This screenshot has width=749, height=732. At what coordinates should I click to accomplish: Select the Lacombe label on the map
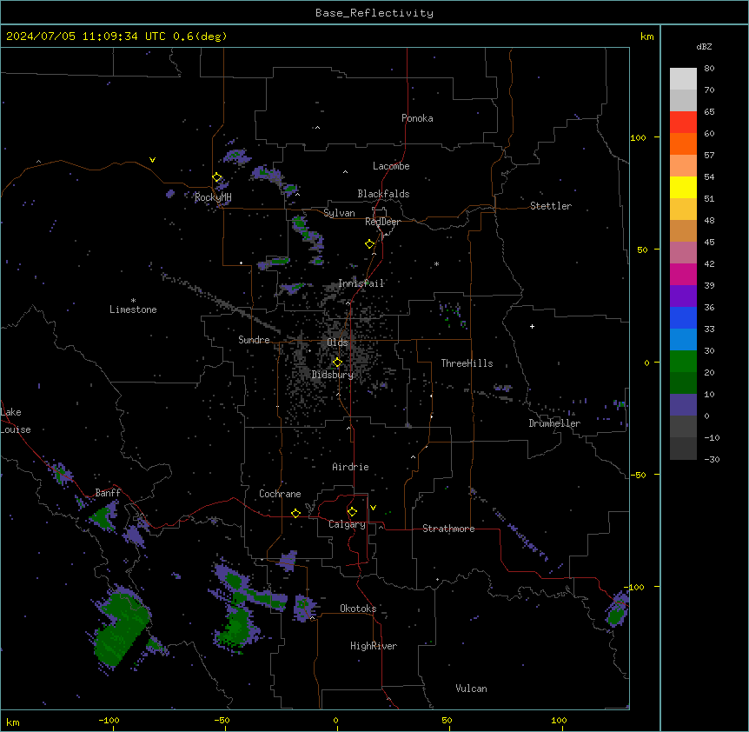point(391,166)
